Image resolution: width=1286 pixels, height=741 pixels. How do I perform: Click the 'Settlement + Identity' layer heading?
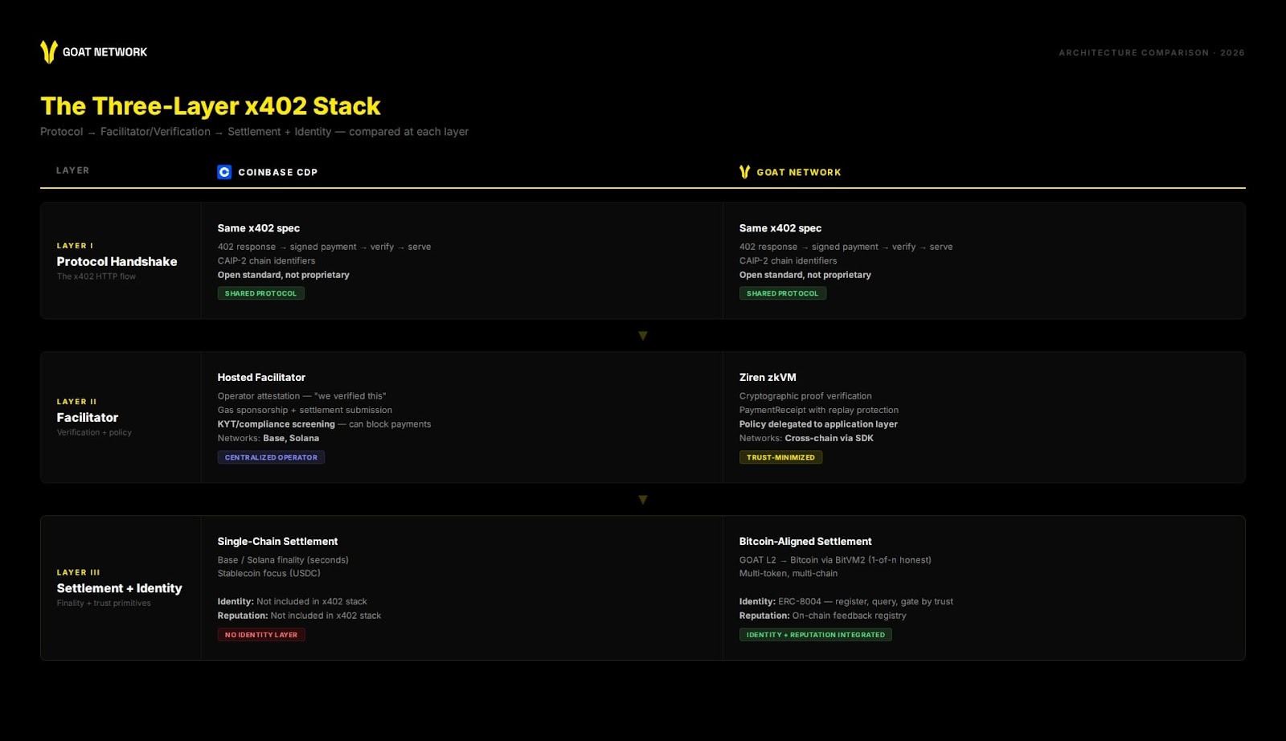pos(119,588)
